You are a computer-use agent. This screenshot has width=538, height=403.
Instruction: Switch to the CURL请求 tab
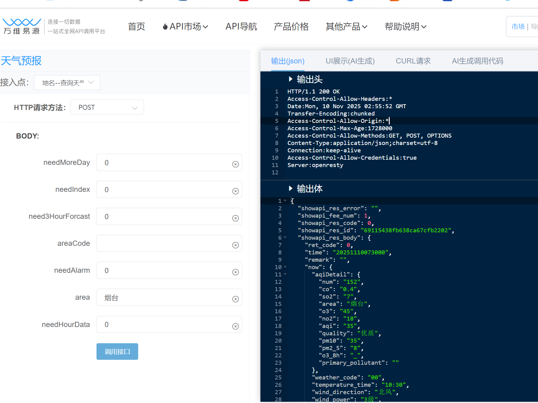click(413, 61)
